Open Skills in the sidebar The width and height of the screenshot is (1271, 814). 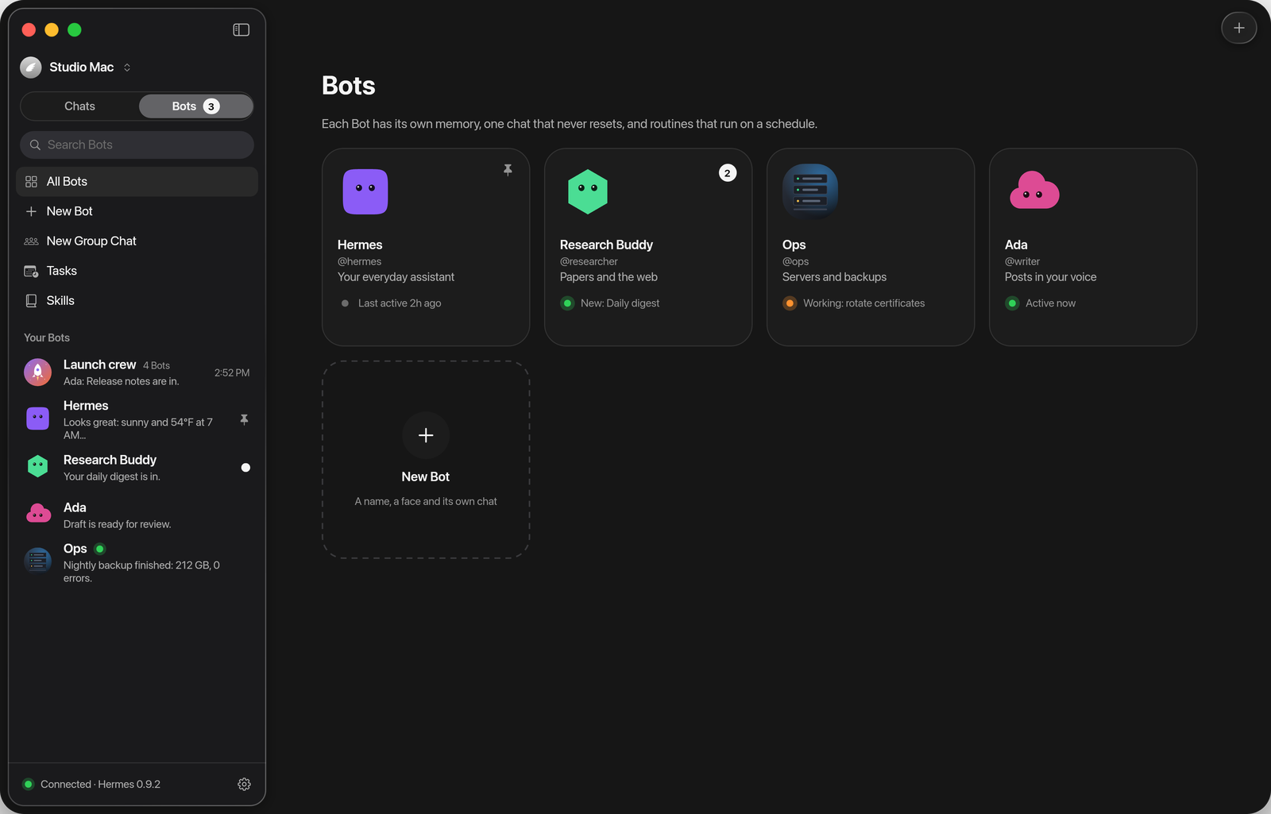tap(137, 301)
